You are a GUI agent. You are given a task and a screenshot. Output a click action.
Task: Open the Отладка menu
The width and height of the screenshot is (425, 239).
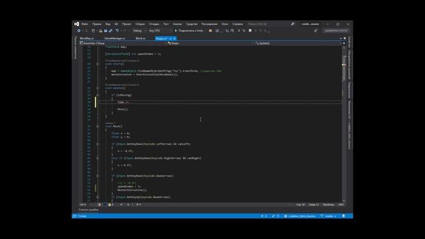point(154,24)
